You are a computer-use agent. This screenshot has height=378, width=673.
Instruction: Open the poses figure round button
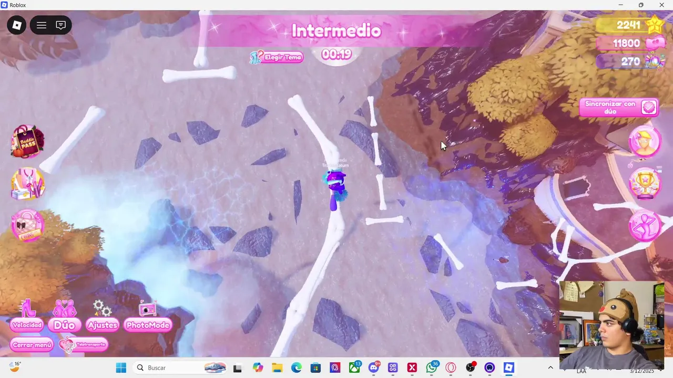click(x=645, y=226)
